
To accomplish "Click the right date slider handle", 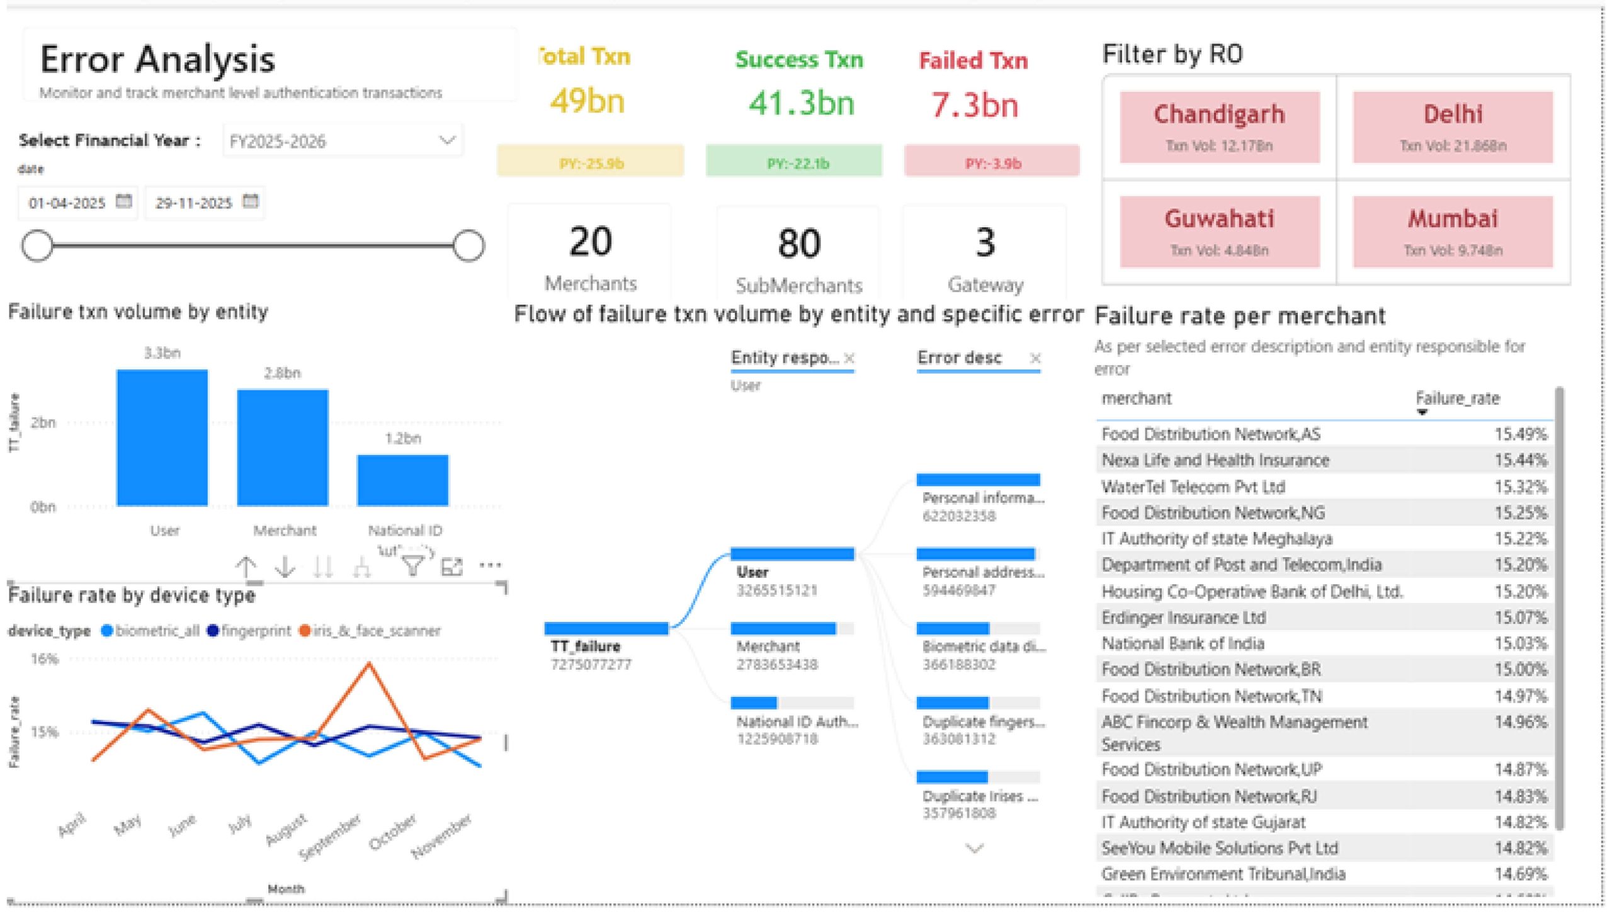I will coord(468,245).
